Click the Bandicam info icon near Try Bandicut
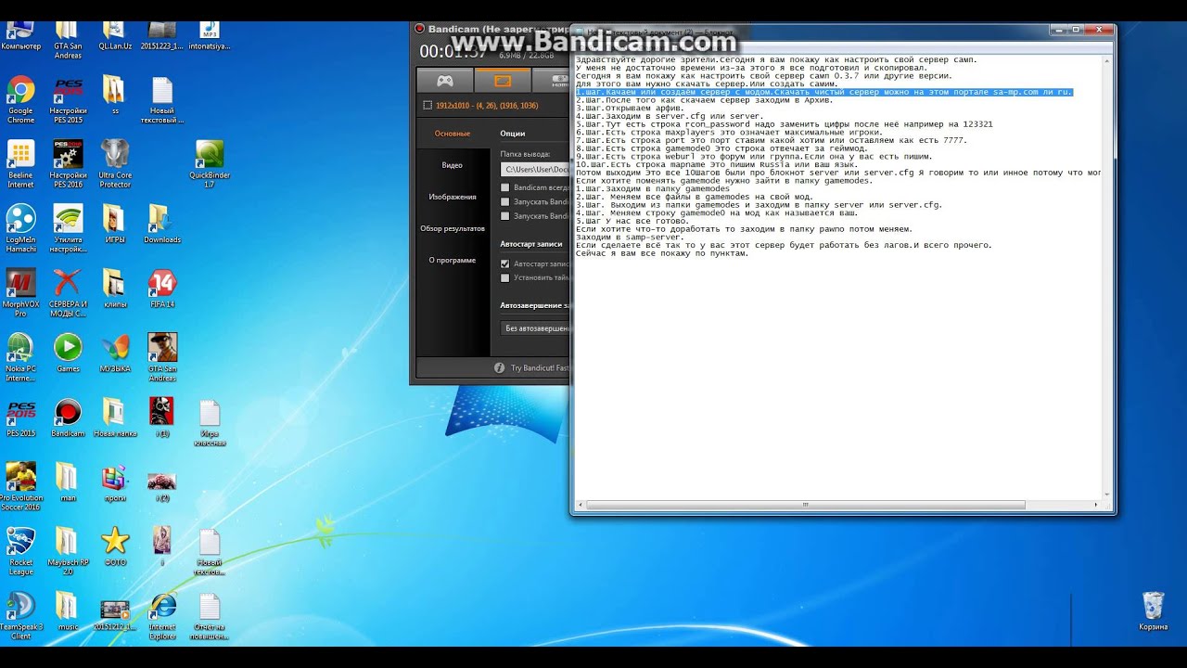This screenshot has height=668, width=1187. 500,367
